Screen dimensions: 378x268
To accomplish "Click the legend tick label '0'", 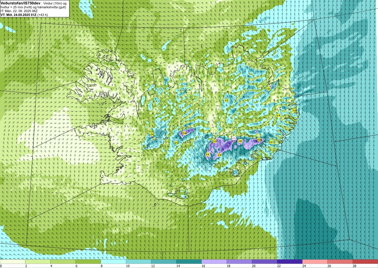I will (x=1, y=266).
